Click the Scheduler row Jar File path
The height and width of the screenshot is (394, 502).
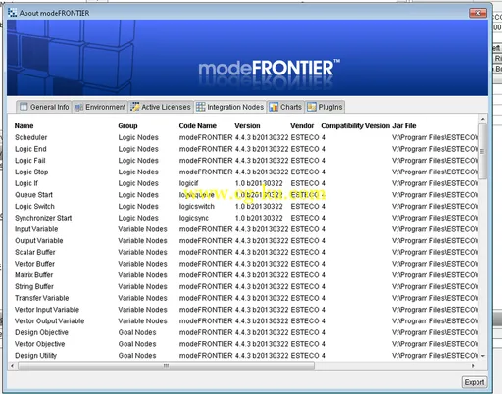click(x=435, y=137)
